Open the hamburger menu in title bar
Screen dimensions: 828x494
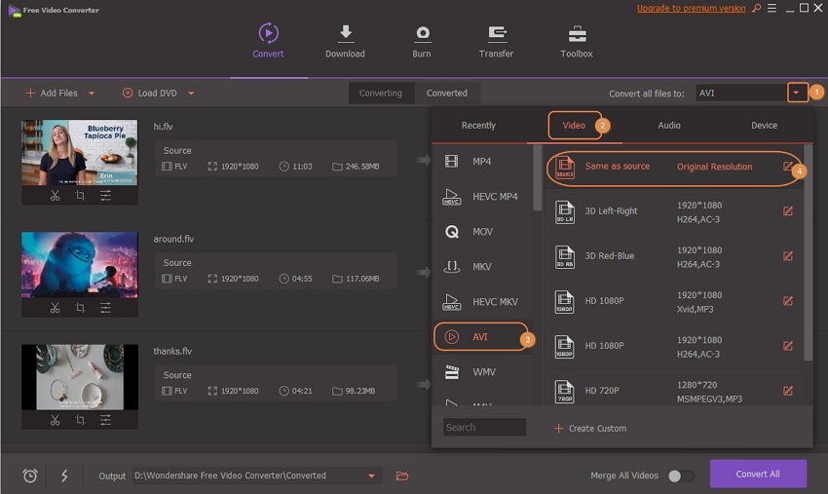click(772, 8)
